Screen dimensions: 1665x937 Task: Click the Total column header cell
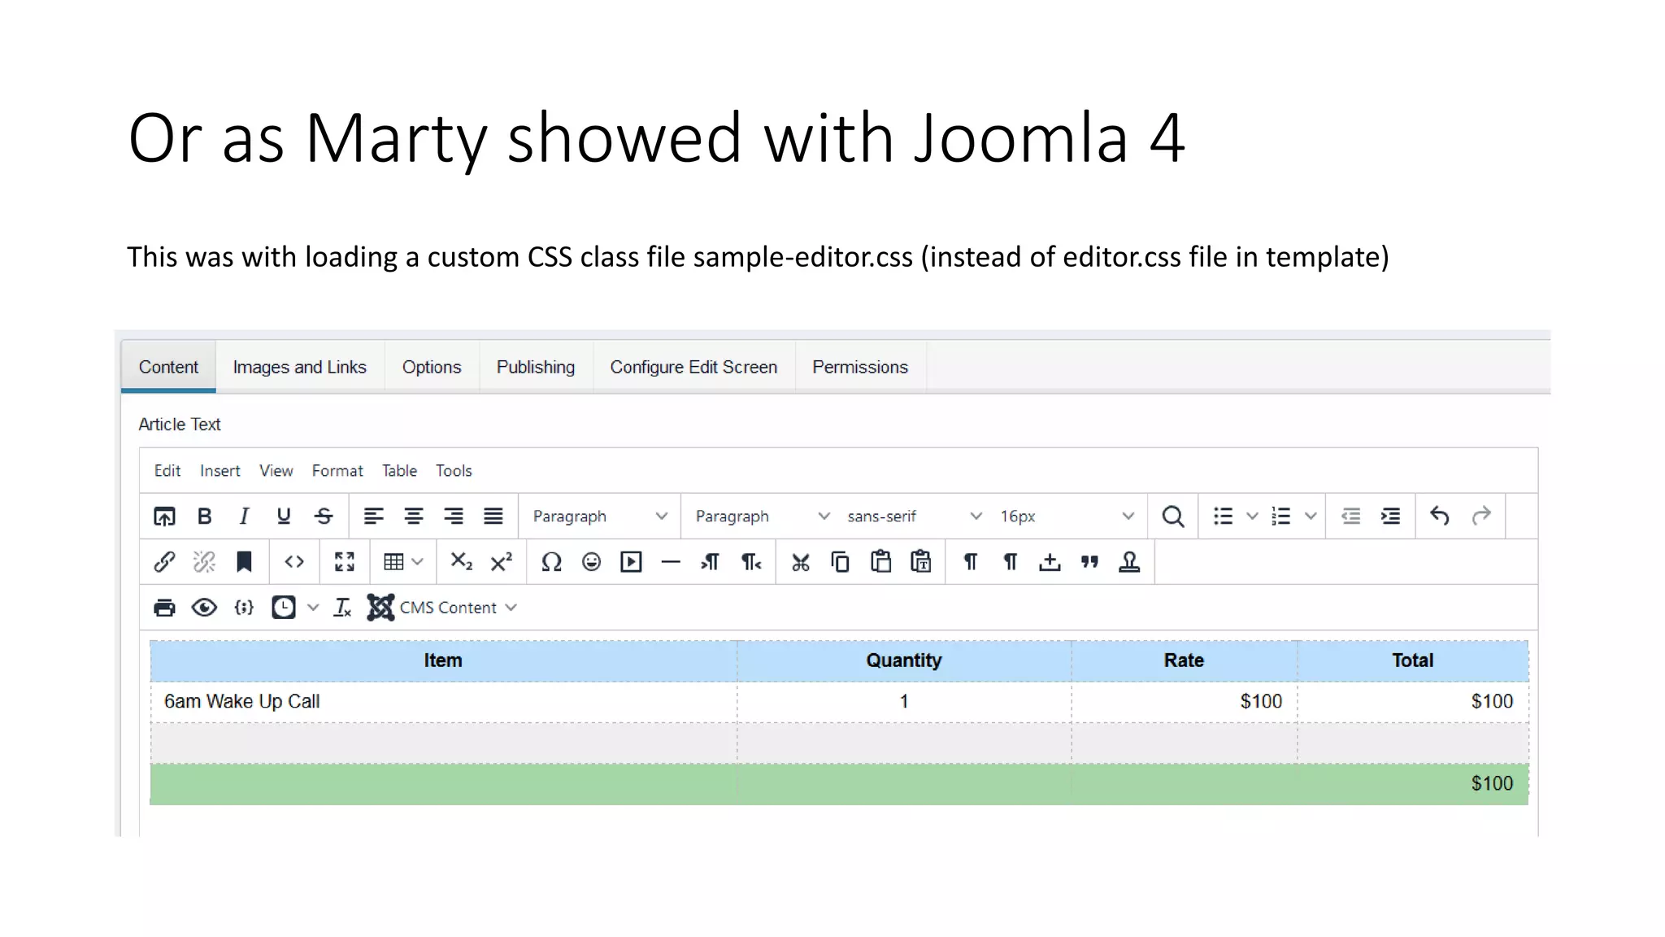pos(1413,660)
